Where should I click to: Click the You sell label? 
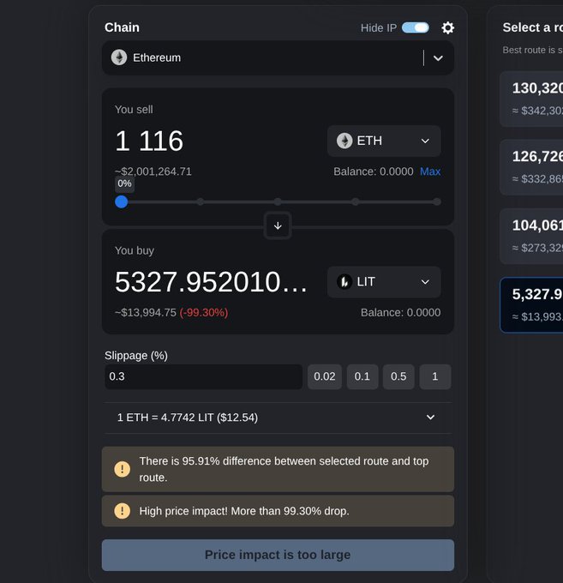[134, 110]
